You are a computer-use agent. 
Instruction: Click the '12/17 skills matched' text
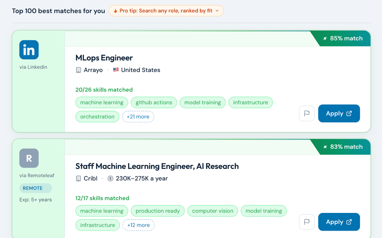[102, 198]
